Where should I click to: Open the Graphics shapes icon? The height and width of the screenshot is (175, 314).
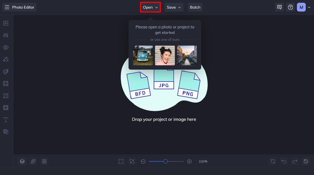(x=6, y=96)
